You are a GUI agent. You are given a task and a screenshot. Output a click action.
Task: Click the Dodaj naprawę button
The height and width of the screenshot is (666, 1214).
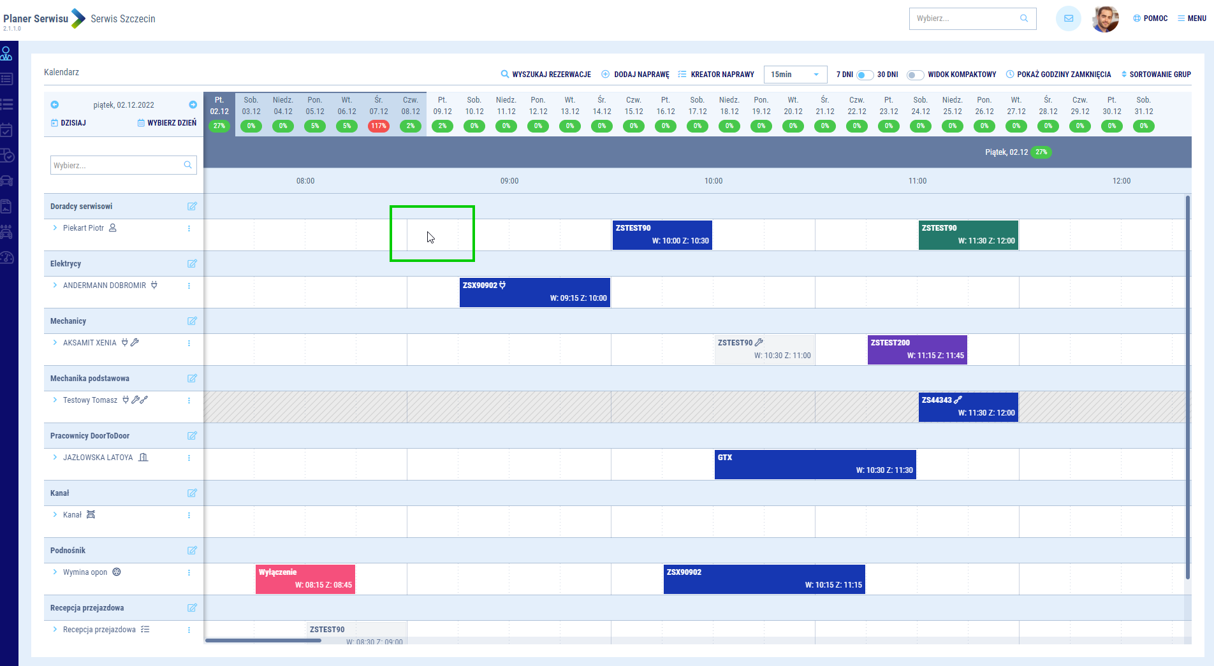click(x=635, y=75)
